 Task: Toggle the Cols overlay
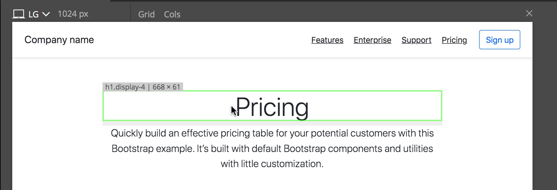point(172,14)
